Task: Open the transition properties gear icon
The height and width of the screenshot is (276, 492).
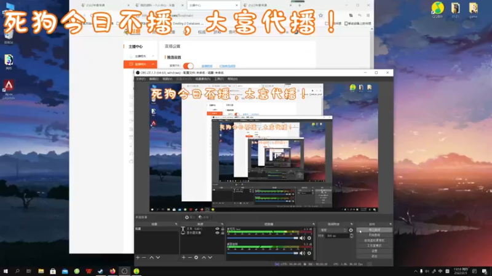Action: (x=351, y=230)
